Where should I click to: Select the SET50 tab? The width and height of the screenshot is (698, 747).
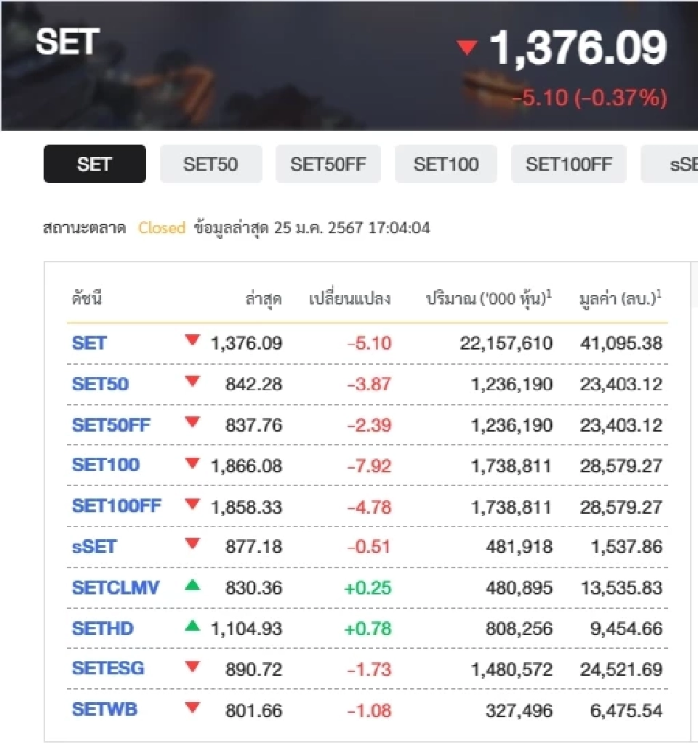211,163
